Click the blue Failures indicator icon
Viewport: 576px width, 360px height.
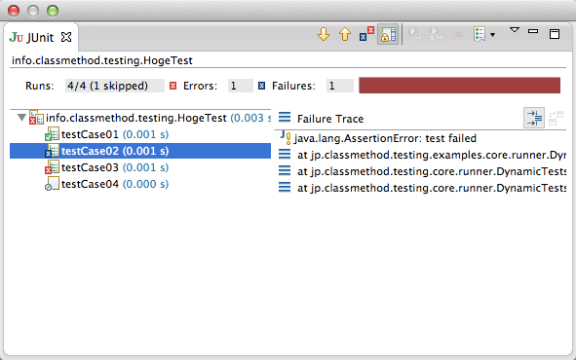261,86
